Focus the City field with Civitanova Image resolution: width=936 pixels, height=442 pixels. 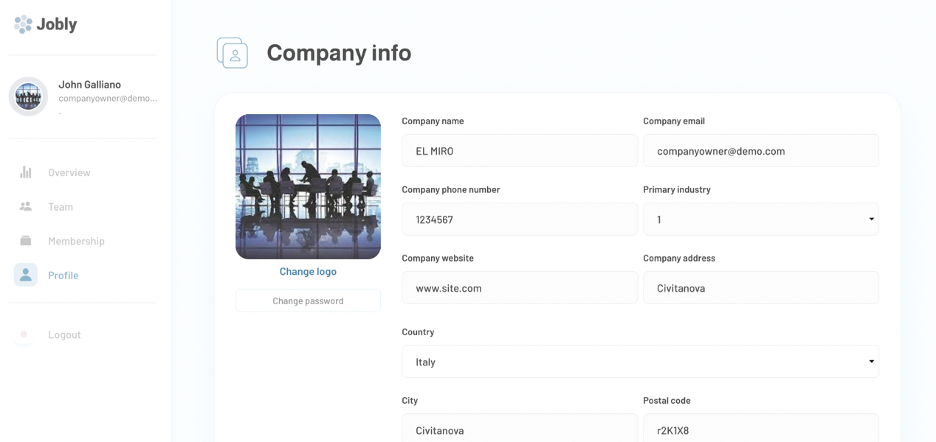click(x=520, y=429)
